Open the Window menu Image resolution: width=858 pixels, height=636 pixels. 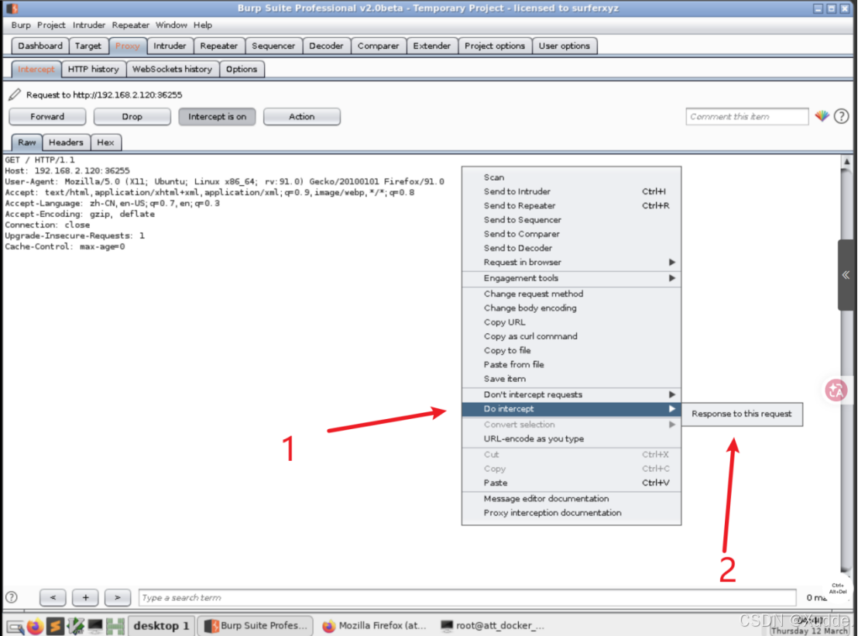171,26
